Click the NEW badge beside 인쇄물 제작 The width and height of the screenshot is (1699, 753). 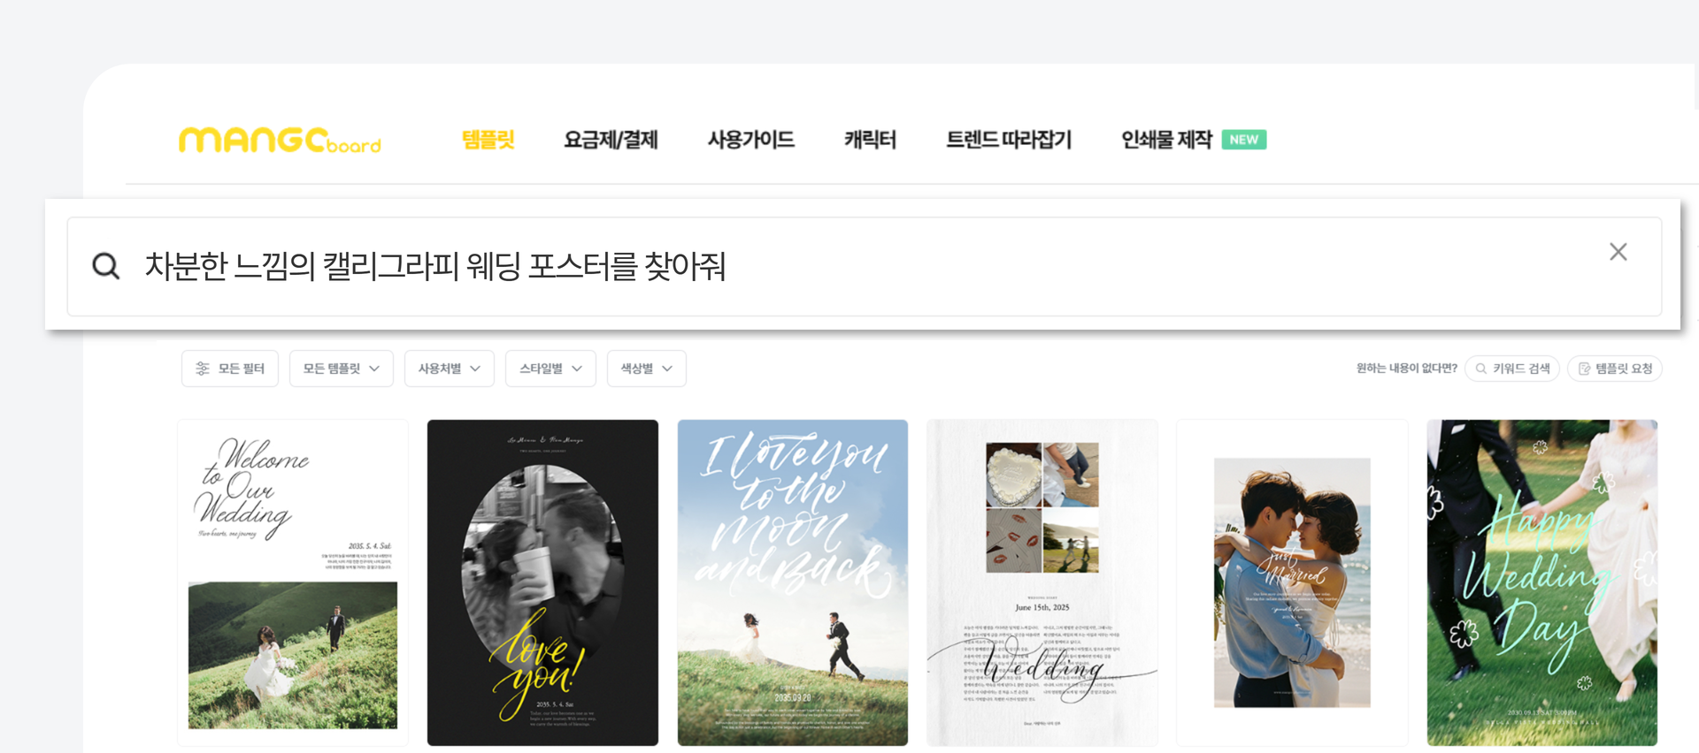1243,140
